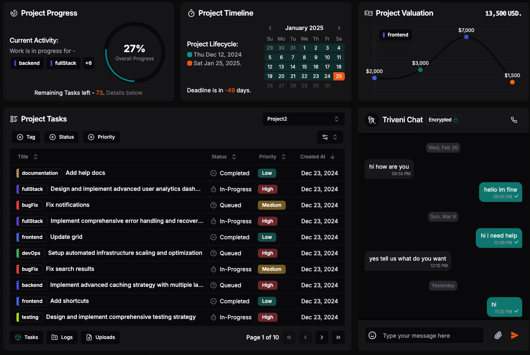Click the $7,000 point on valuation chart
Screen dimensions: 530x355
466,37
